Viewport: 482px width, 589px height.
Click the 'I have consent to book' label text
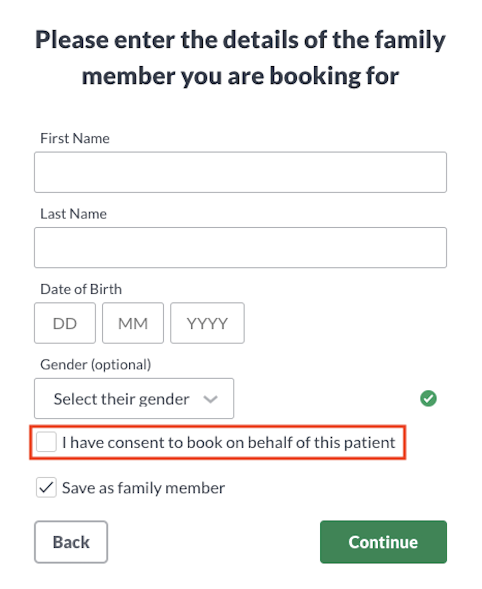click(229, 442)
